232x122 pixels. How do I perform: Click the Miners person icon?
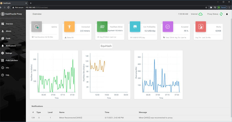[3, 31]
